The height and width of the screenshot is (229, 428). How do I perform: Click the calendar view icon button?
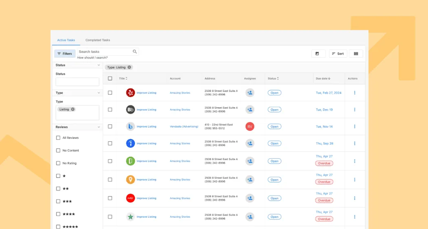[318, 54]
